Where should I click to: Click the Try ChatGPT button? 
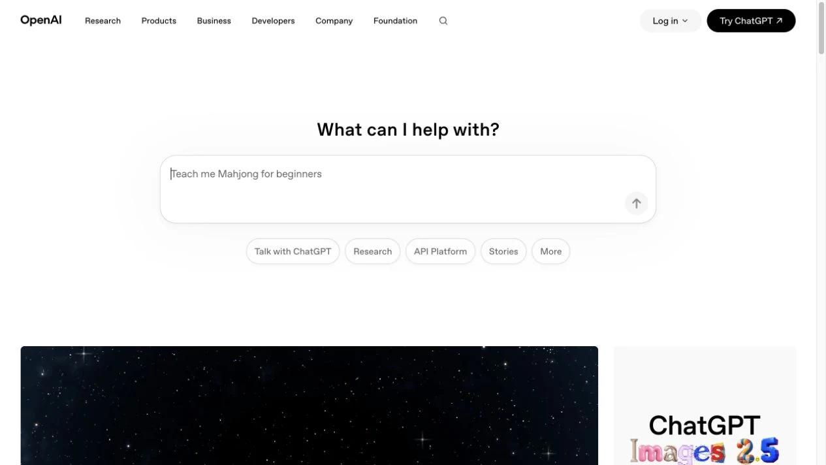pyautogui.click(x=751, y=21)
